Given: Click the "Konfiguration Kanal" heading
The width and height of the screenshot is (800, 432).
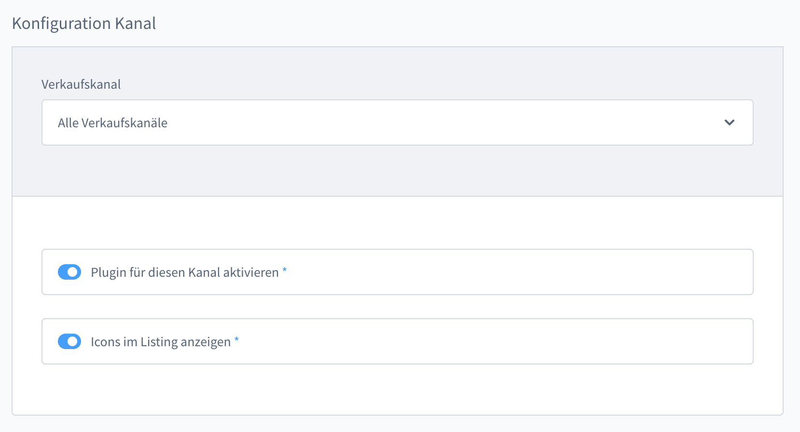Looking at the screenshot, I should 84,24.
